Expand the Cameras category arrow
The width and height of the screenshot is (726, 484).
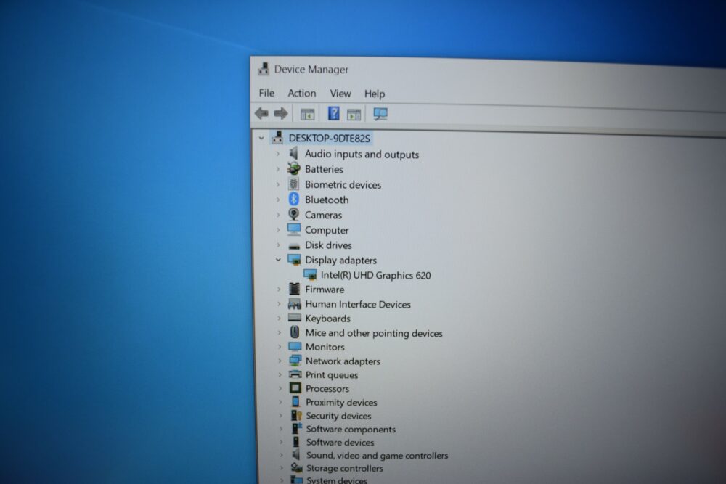[278, 215]
